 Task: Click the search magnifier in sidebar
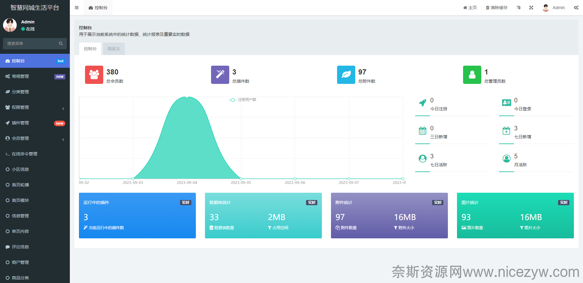pos(61,43)
